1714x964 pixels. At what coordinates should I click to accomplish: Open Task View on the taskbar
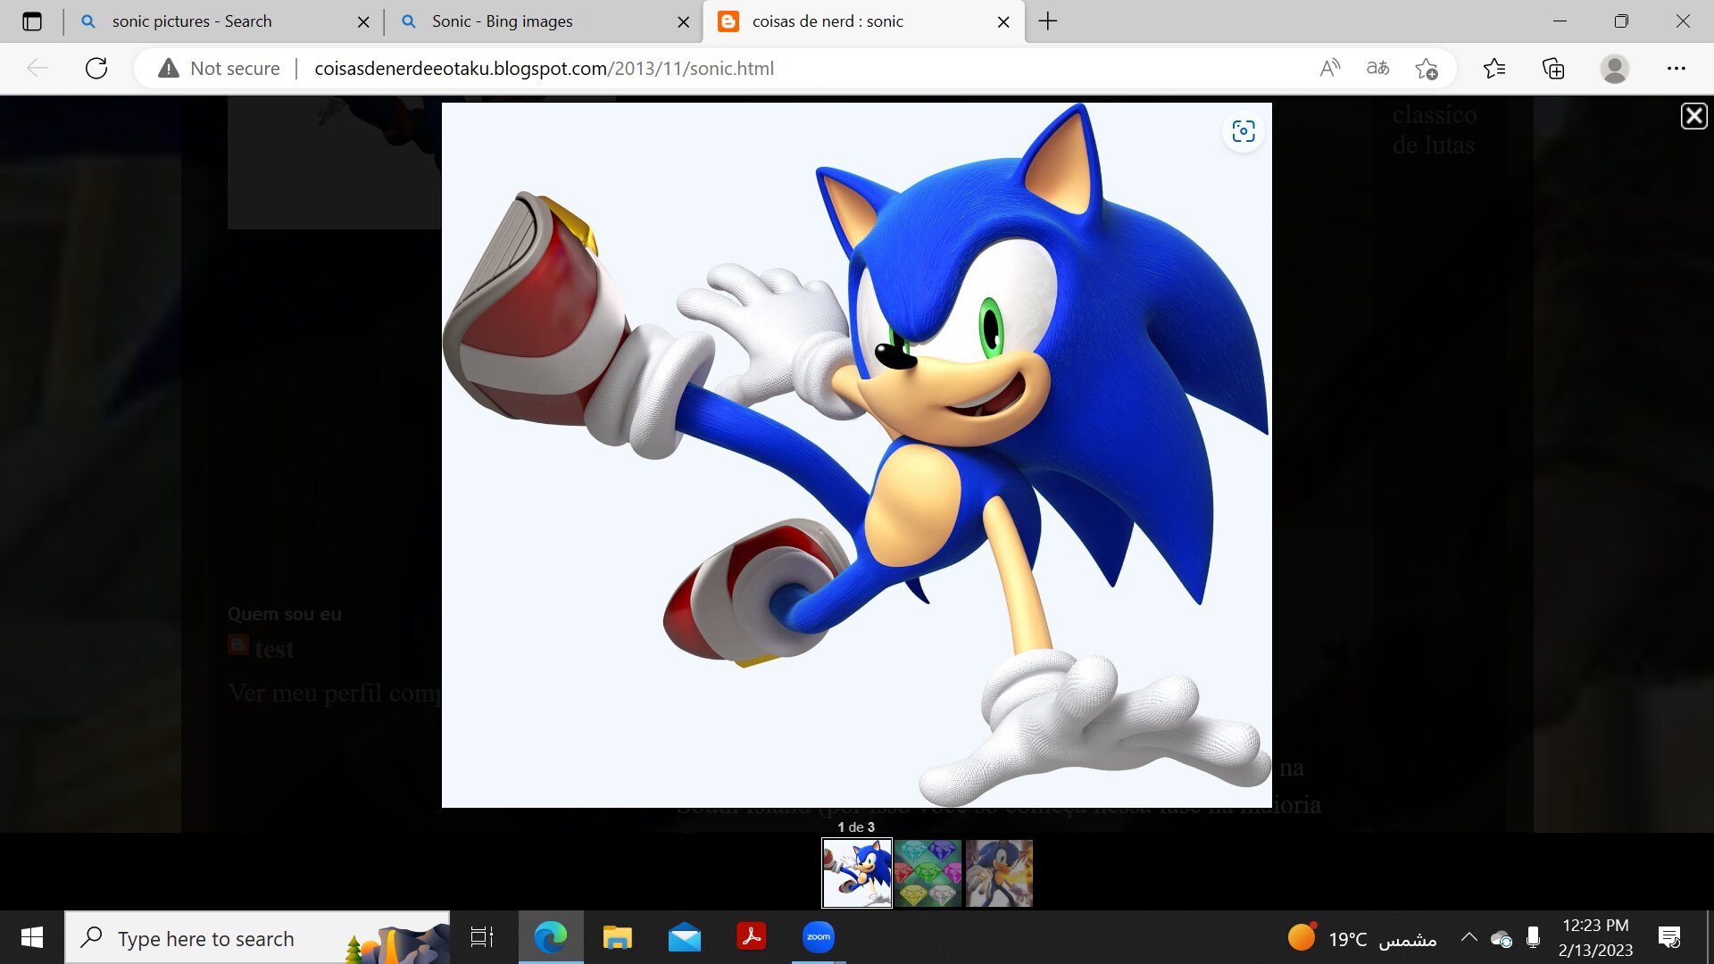click(482, 937)
